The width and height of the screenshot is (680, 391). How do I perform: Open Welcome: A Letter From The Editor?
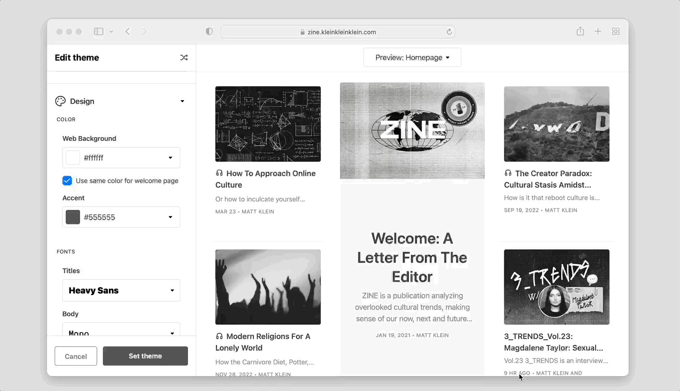(x=412, y=257)
